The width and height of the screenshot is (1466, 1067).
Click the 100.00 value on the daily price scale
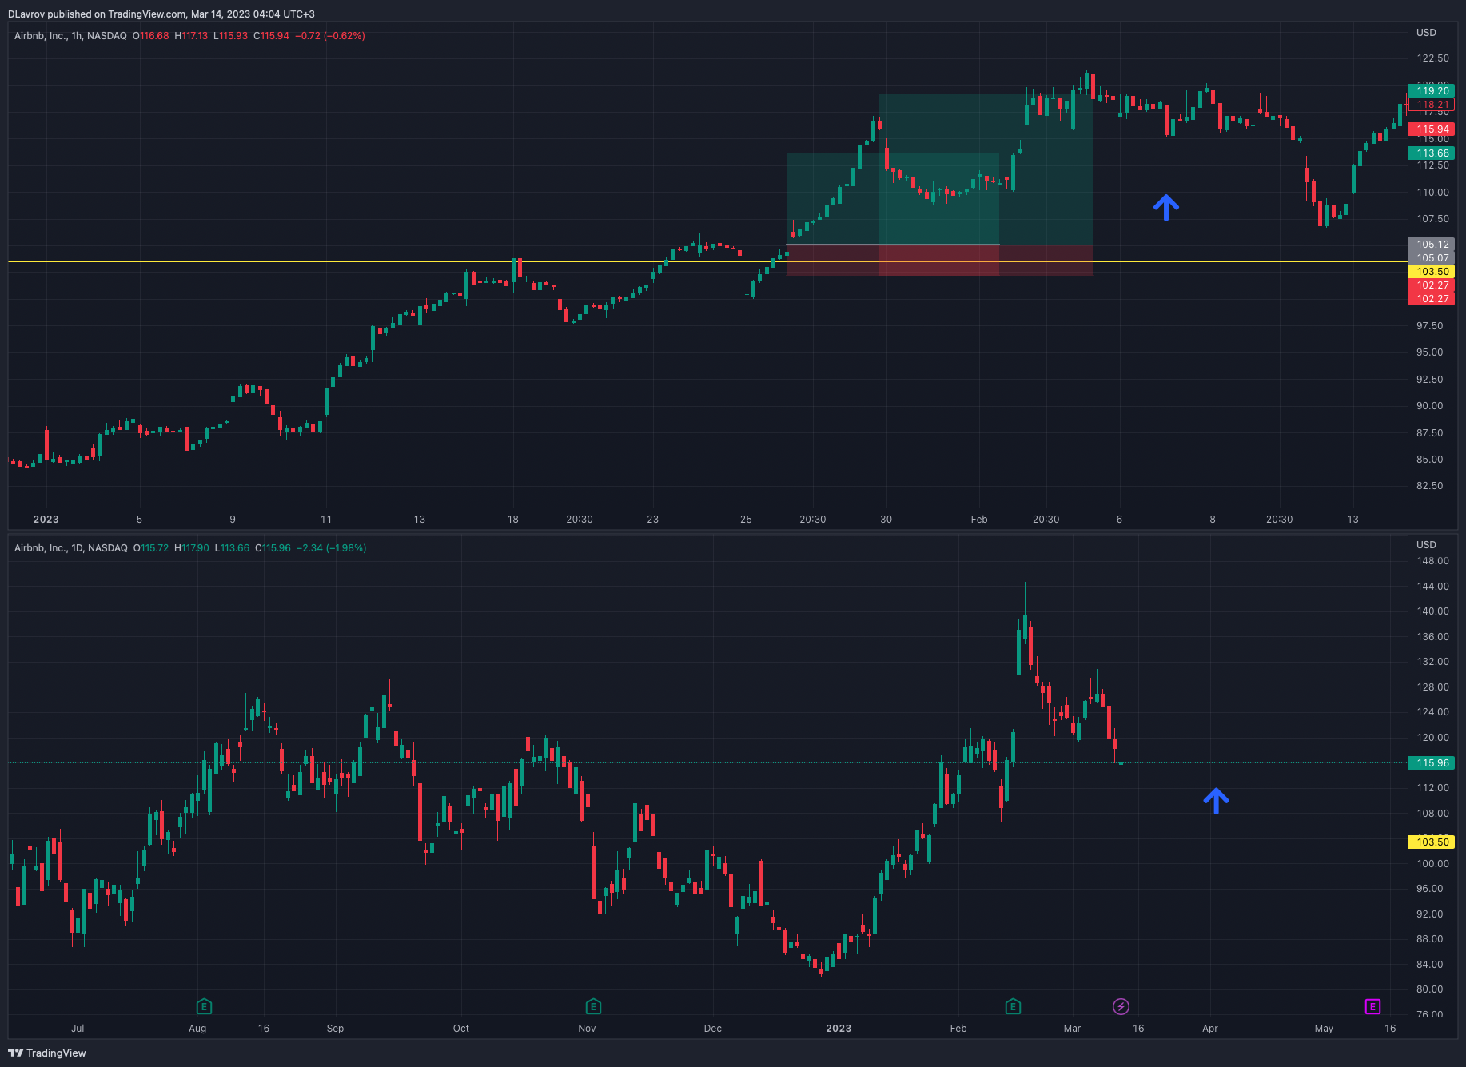tap(1432, 864)
